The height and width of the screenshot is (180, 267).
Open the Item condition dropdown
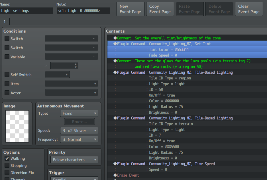(x=72, y=83)
